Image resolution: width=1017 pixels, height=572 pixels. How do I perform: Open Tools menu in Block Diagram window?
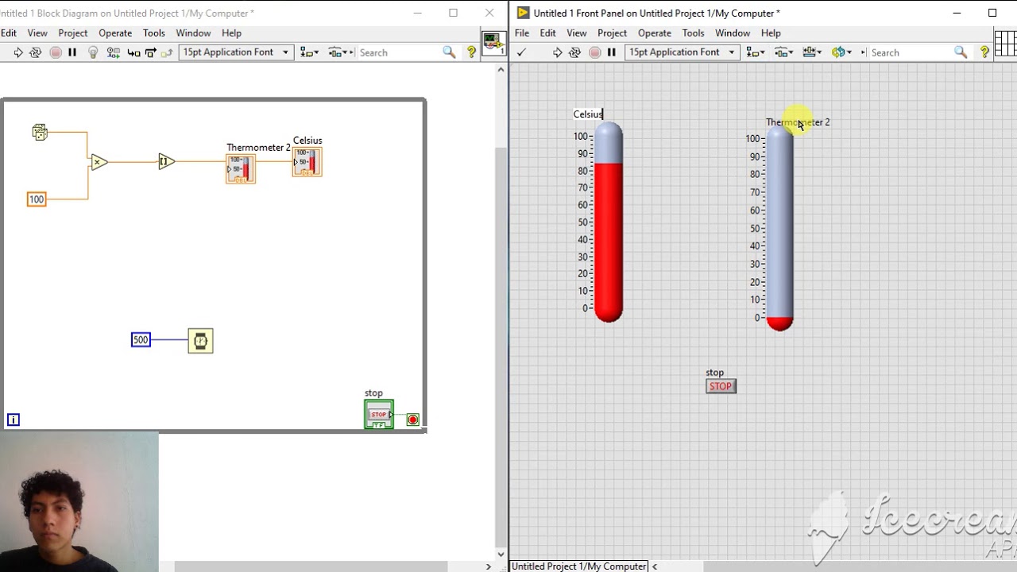pos(154,33)
